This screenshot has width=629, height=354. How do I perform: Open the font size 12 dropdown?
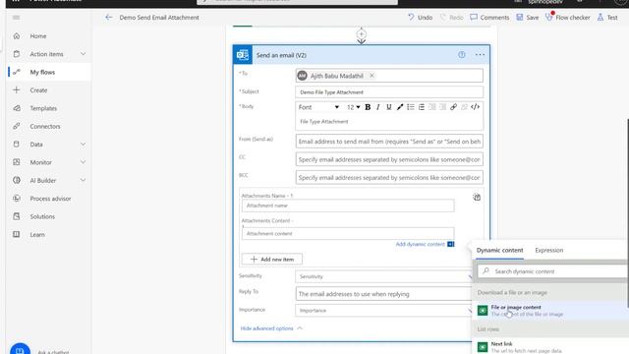(354, 107)
